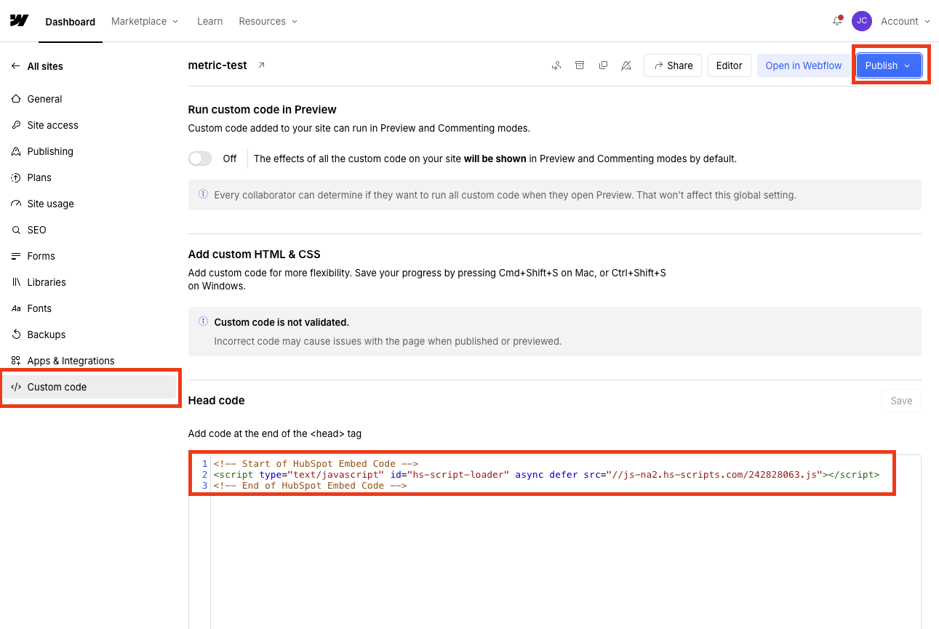Click the Libraries icon
Image resolution: width=939 pixels, height=629 pixels.
point(16,282)
